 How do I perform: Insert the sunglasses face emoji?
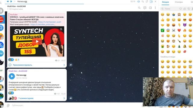[185, 19]
